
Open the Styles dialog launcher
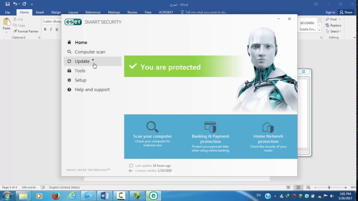tap(321, 37)
